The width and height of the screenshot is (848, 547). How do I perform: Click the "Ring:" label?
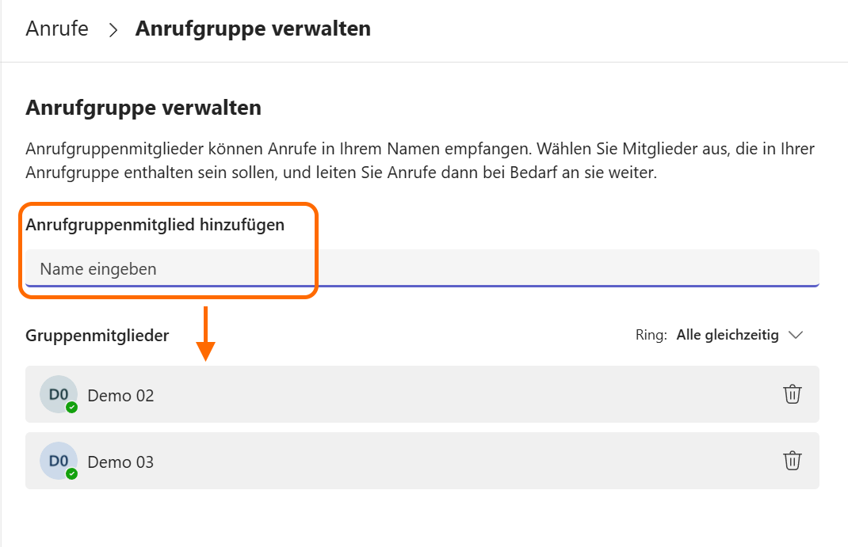coord(652,335)
